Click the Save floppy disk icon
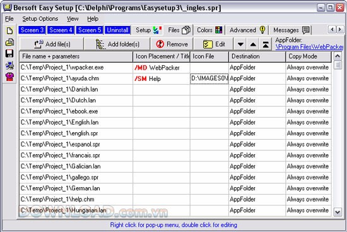Image resolution: width=347 pixels, height=232 pixels. click(x=9, y=54)
